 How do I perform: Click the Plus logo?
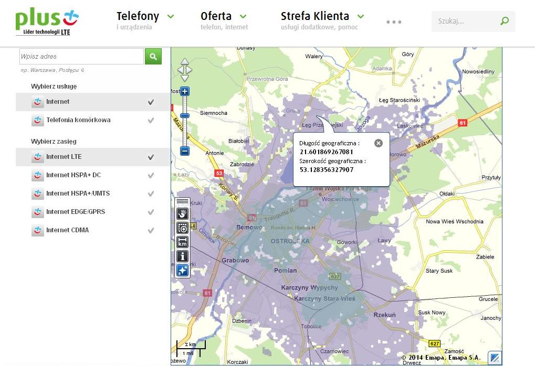(x=47, y=21)
